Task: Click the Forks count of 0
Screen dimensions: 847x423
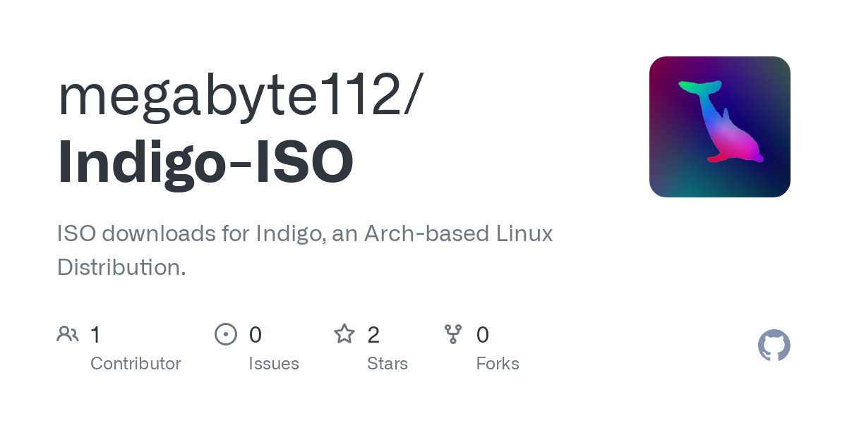Action: (x=483, y=335)
